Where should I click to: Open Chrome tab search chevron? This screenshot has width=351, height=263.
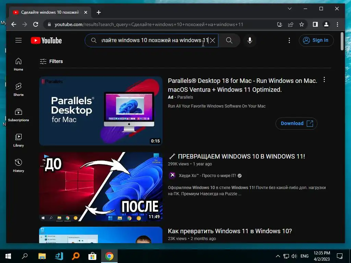289,9
